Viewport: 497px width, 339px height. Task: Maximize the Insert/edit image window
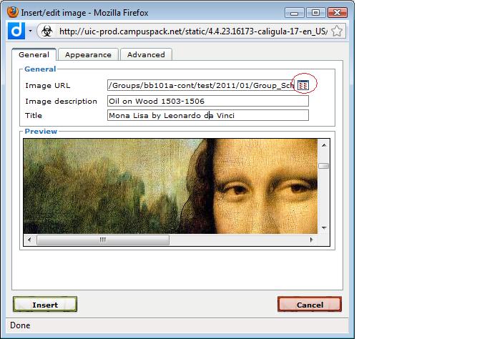[x=315, y=13]
